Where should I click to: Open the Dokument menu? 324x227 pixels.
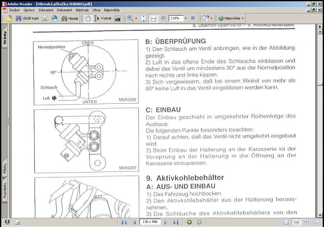click(64, 10)
